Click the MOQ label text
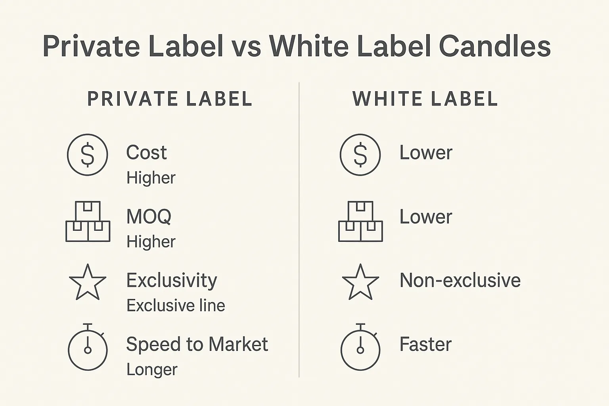Screen dimensions: 609x406 click(x=149, y=216)
